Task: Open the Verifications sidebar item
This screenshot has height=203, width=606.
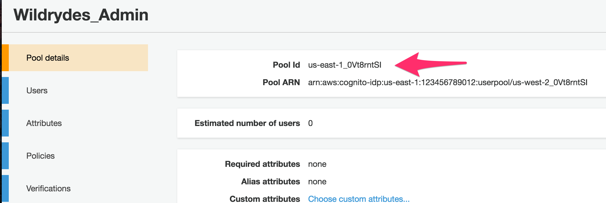Action: [x=75, y=188]
